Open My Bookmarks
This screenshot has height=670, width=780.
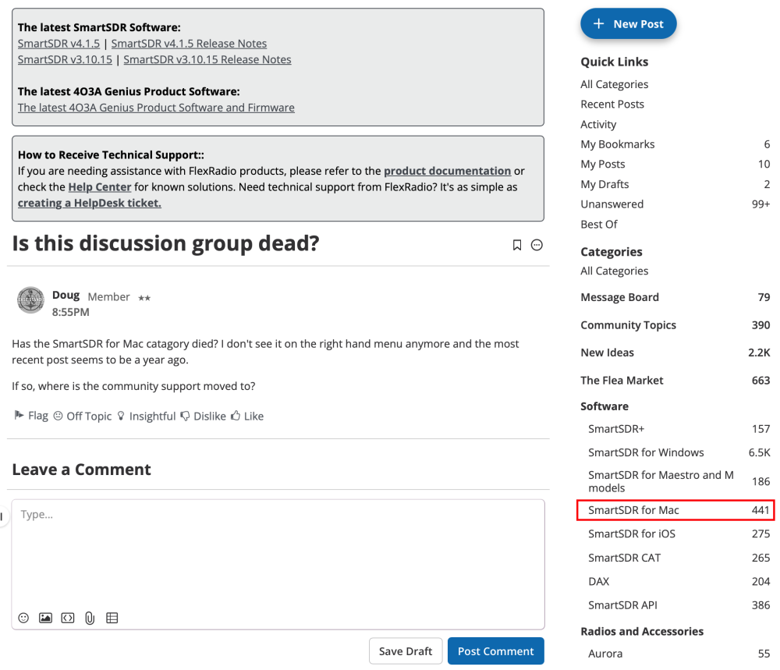click(x=675, y=144)
